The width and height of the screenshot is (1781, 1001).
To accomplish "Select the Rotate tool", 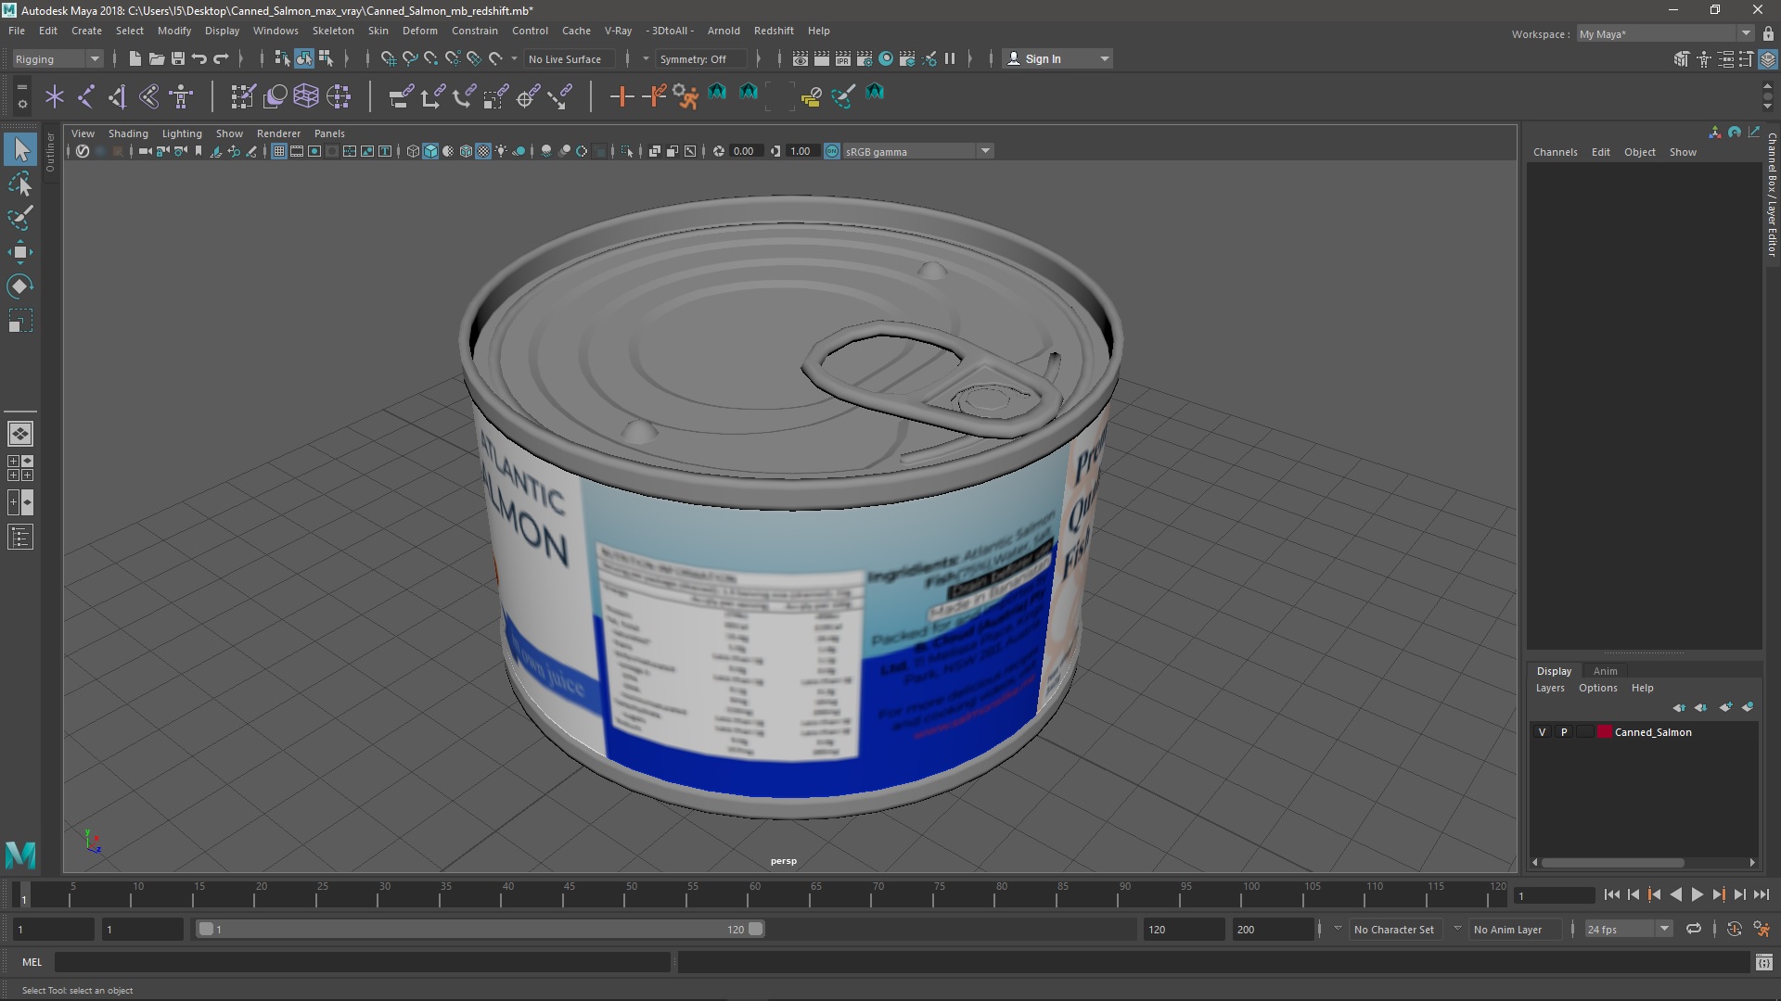I will pyautogui.click(x=19, y=286).
